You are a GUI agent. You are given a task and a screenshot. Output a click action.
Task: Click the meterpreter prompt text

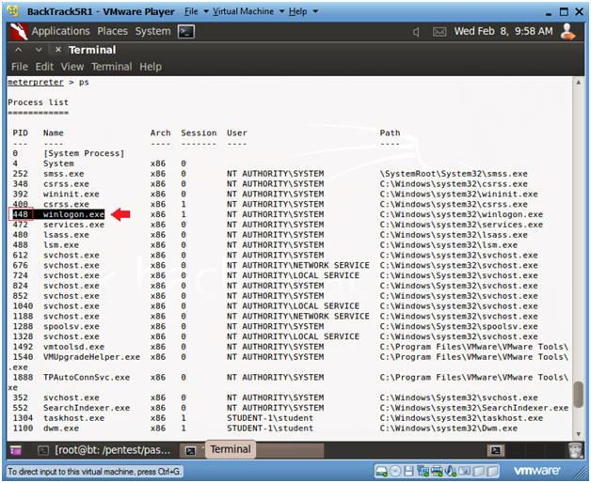[36, 82]
